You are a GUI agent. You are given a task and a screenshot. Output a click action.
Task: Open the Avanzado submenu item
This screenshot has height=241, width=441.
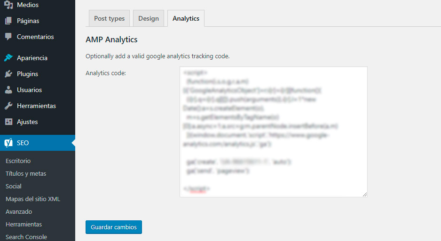[19, 211]
